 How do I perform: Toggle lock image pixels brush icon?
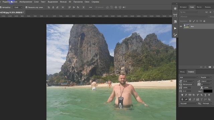click(194, 21)
